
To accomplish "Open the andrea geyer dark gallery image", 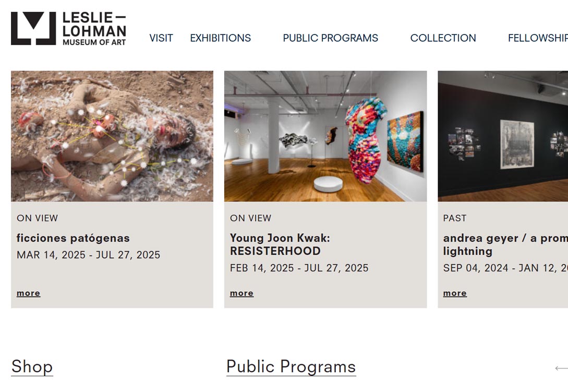I will [503, 136].
